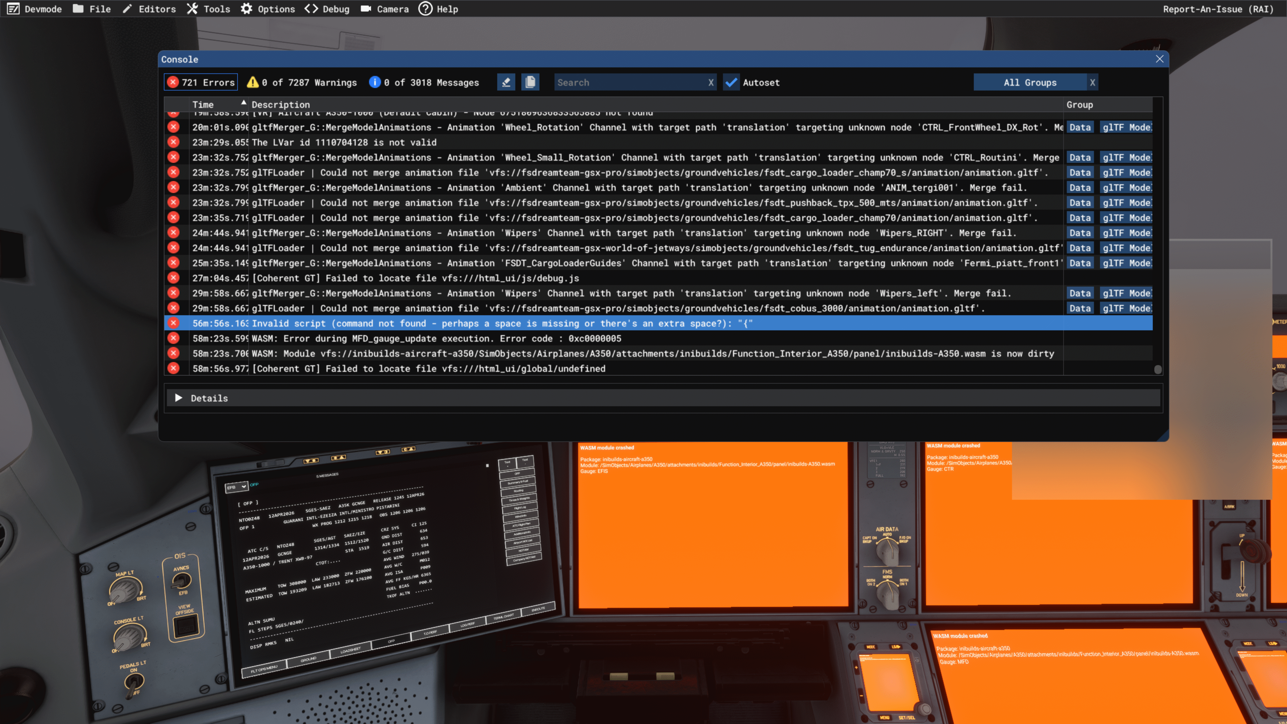1287x724 pixels.
Task: Expand the Details section
Action: 178,398
